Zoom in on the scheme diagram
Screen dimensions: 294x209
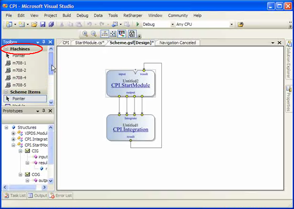pyautogui.click(x=85, y=33)
